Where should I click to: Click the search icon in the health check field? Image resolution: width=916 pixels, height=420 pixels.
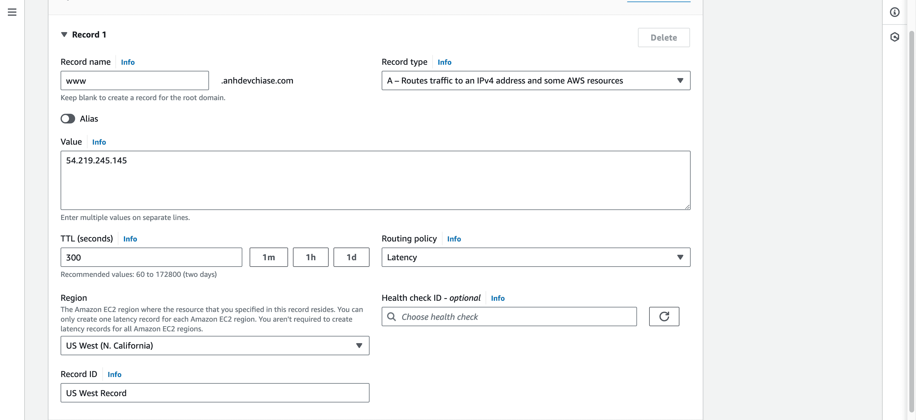coord(391,317)
